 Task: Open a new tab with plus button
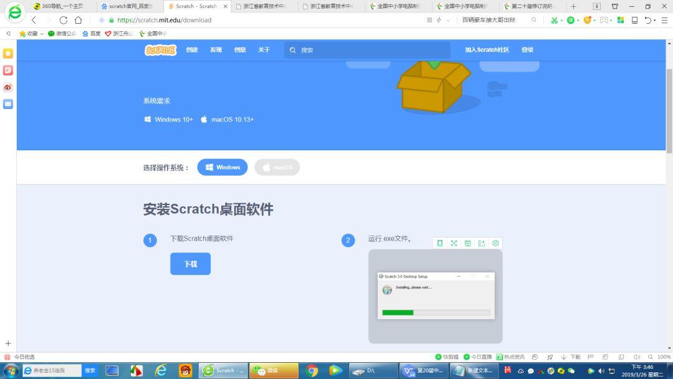573,6
